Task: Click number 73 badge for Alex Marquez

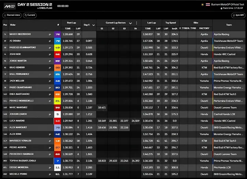Action: 58,127
